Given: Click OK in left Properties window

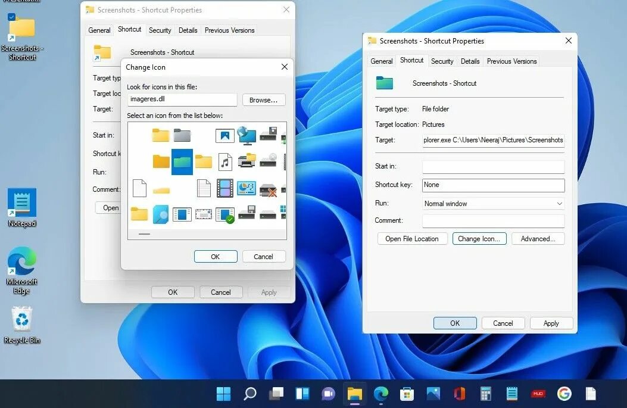Looking at the screenshot, I should (173, 292).
